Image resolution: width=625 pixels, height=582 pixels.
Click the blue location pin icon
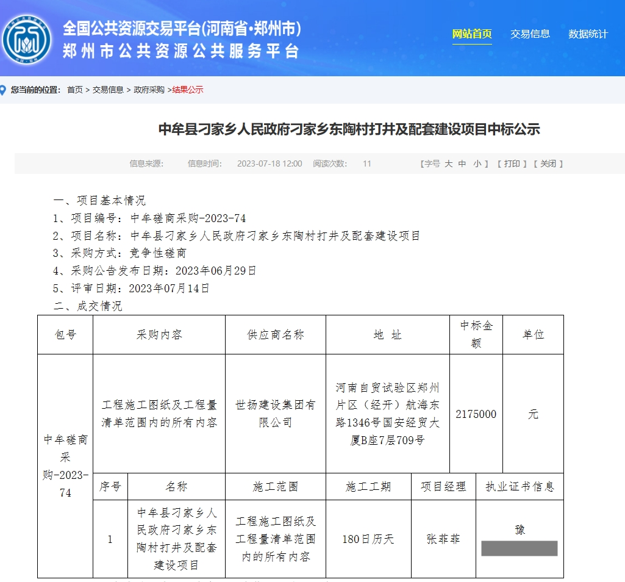click(x=6, y=89)
